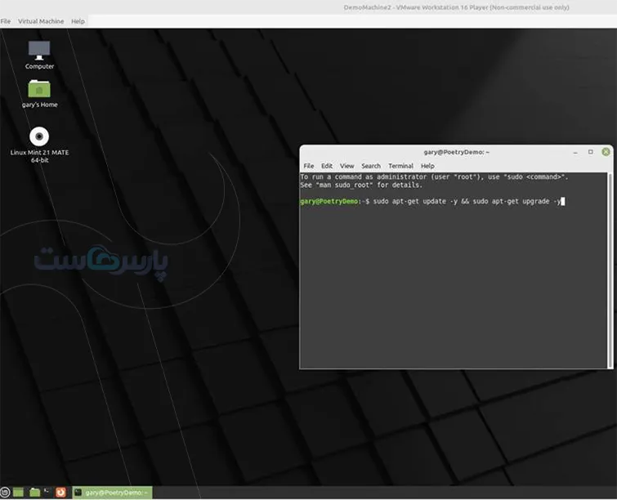Screen dimensions: 617x500
Task: Open the terminal Help menu
Action: (x=427, y=166)
